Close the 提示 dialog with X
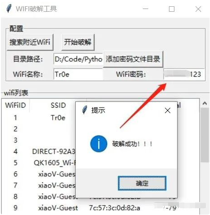210x215 pixels. (x=168, y=110)
